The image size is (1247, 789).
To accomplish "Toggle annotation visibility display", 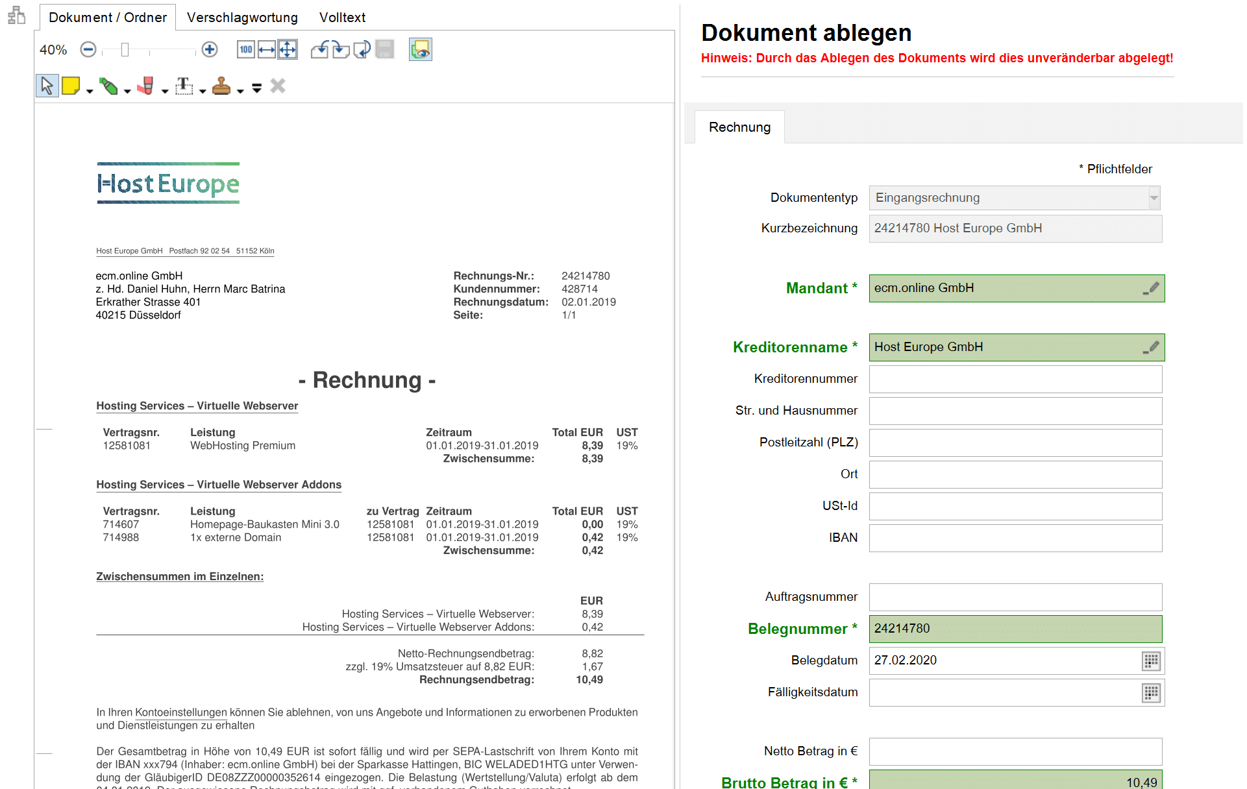I will [x=420, y=49].
